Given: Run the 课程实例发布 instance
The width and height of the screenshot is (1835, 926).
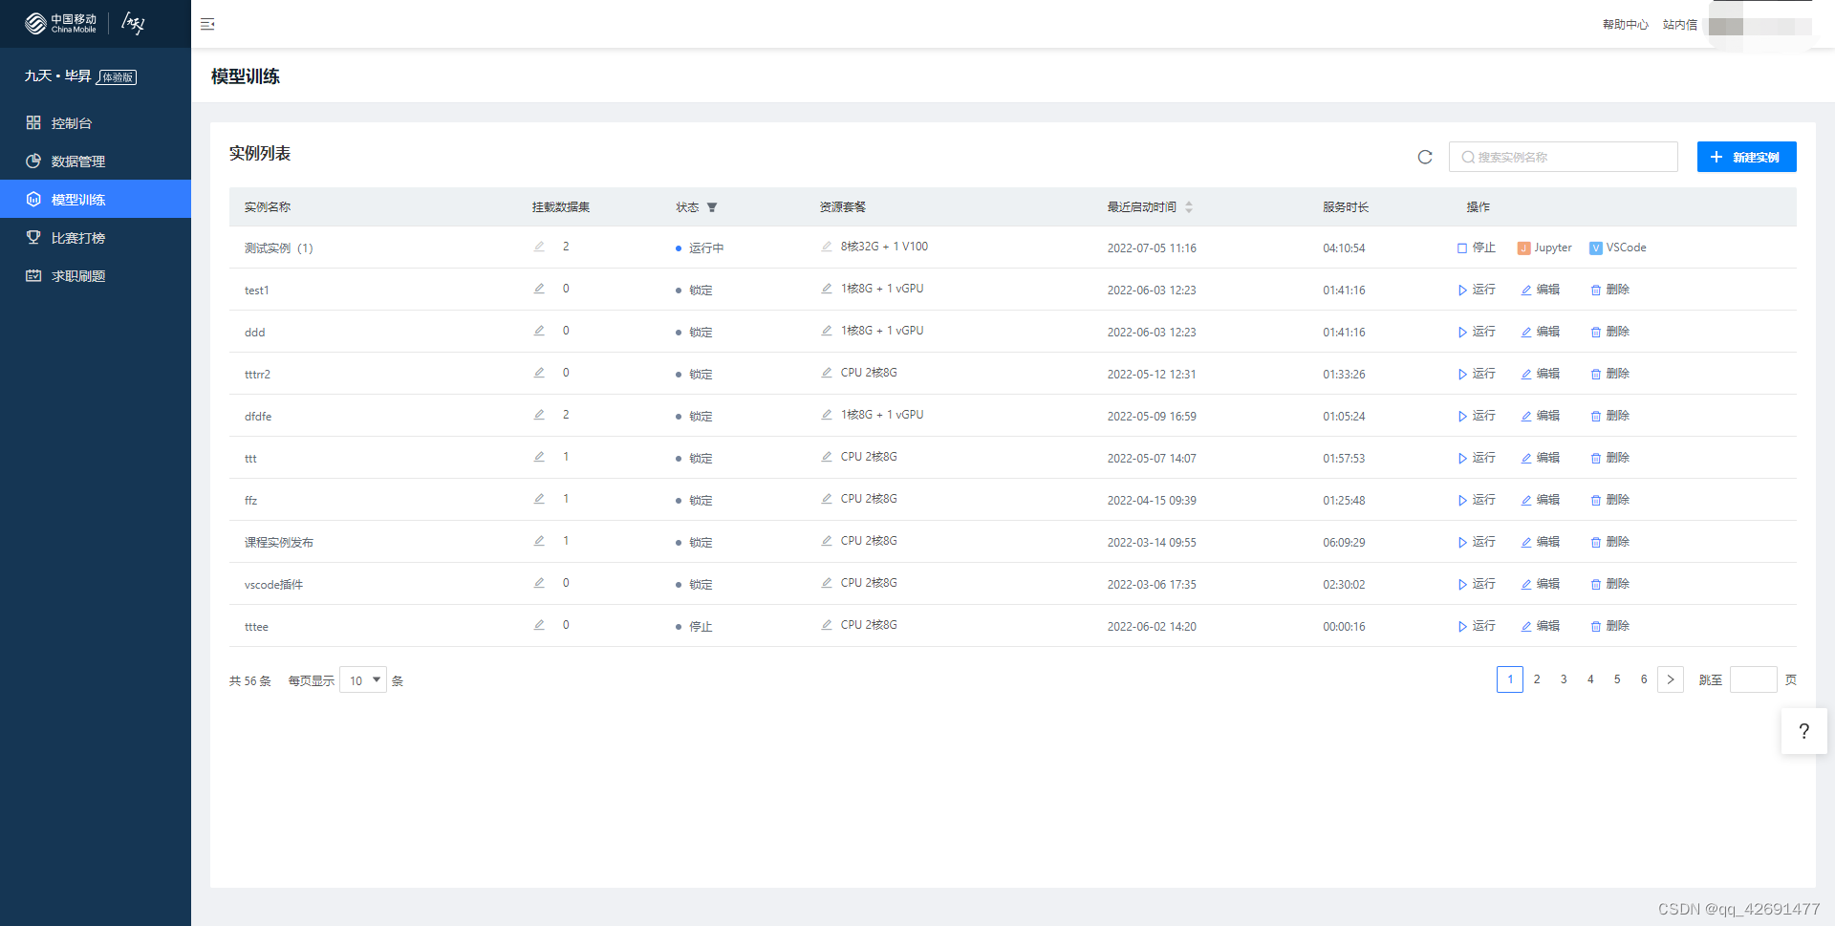Looking at the screenshot, I should pyautogui.click(x=1477, y=542).
